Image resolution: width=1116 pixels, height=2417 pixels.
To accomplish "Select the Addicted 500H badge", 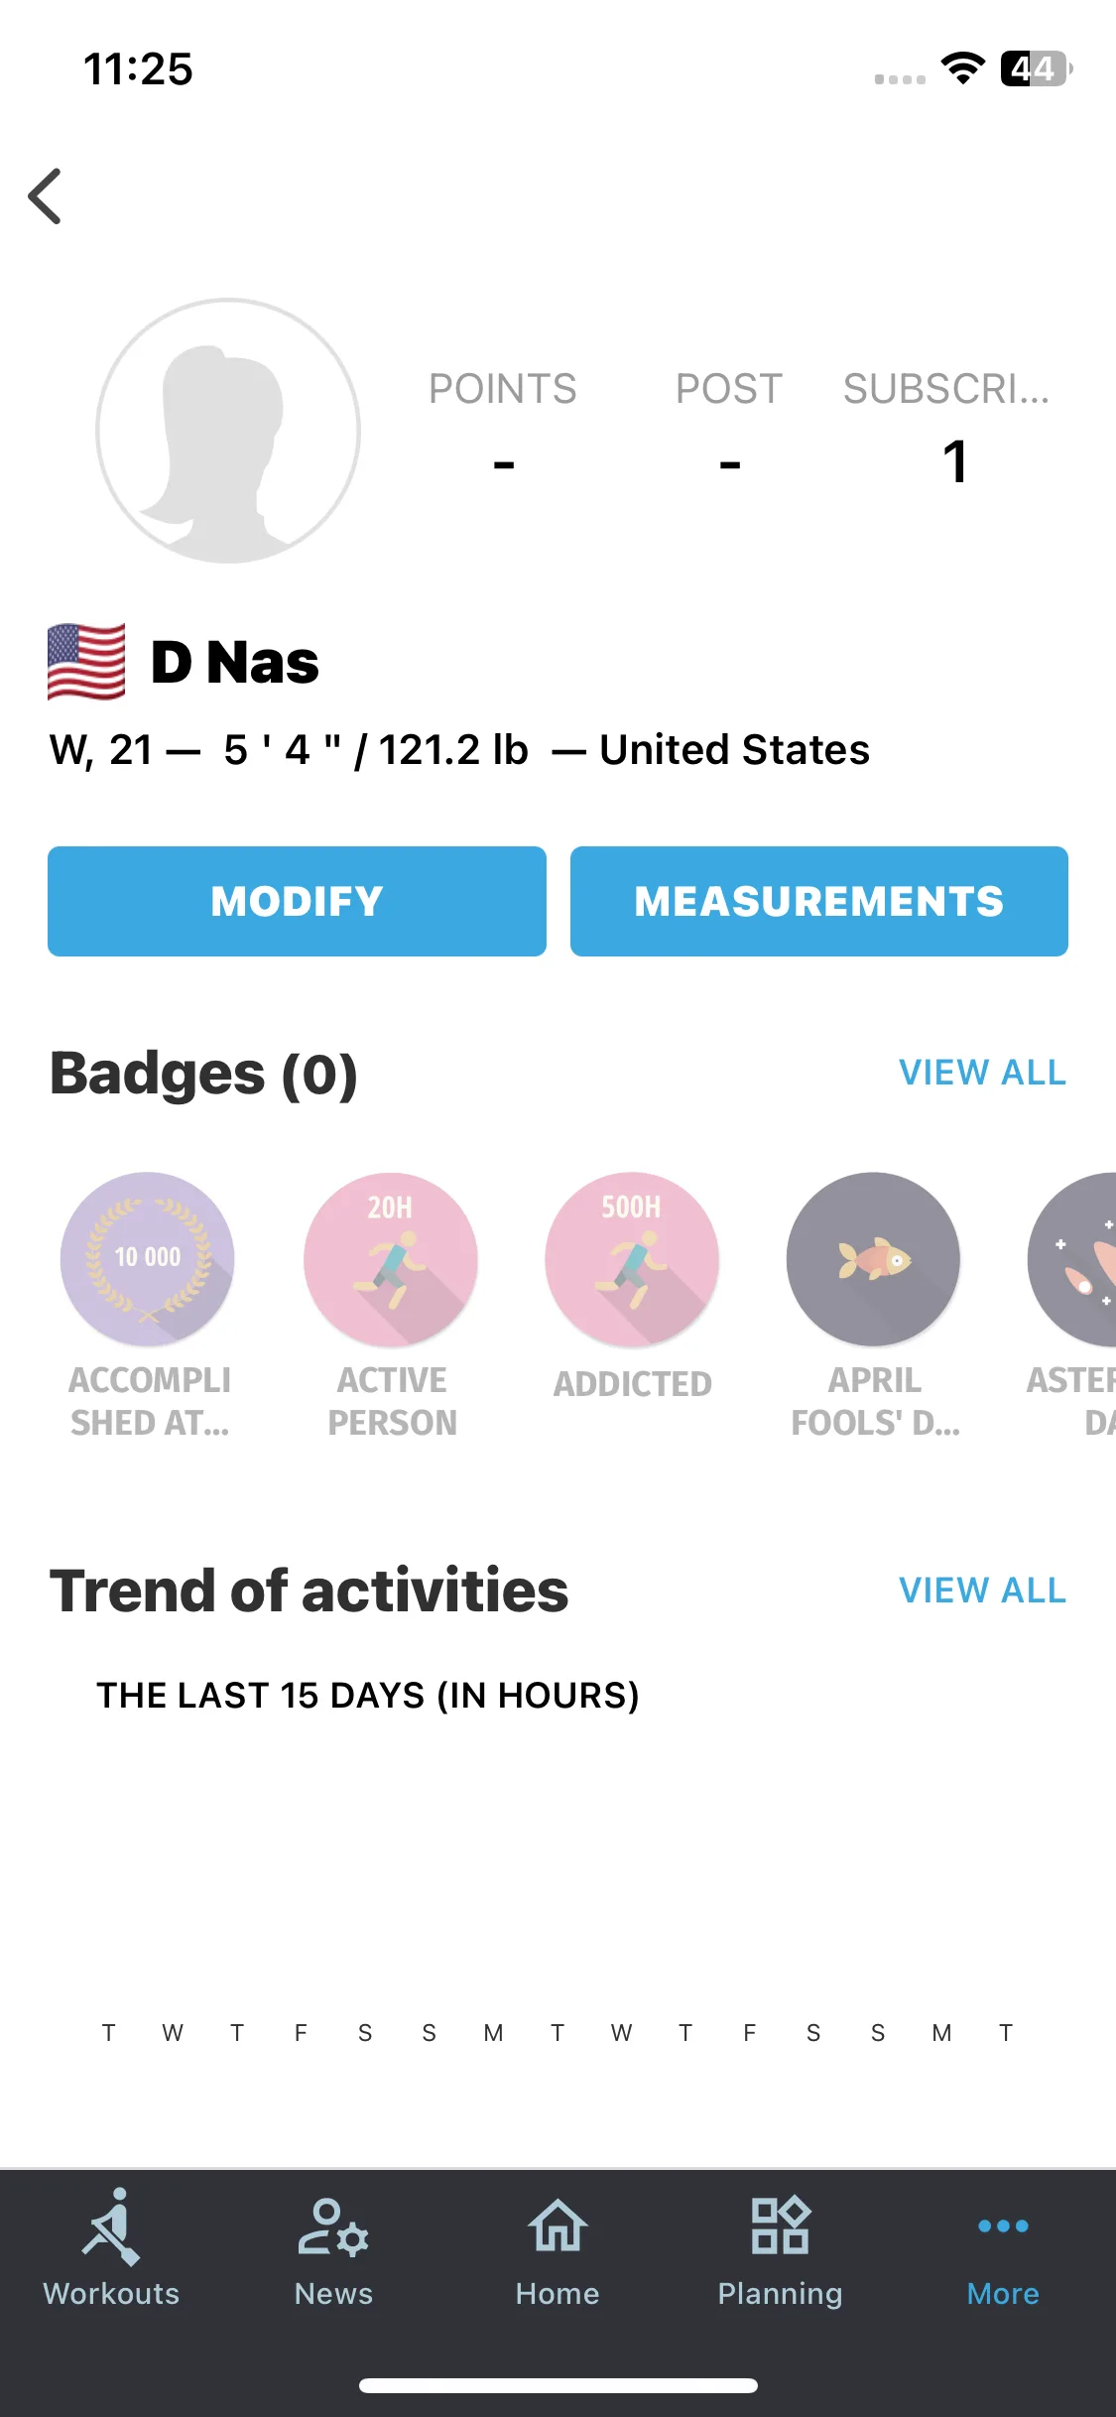I will [x=632, y=1259].
